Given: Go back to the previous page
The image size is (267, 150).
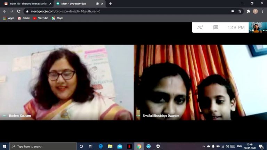Looking at the screenshot, I should 5,11.
